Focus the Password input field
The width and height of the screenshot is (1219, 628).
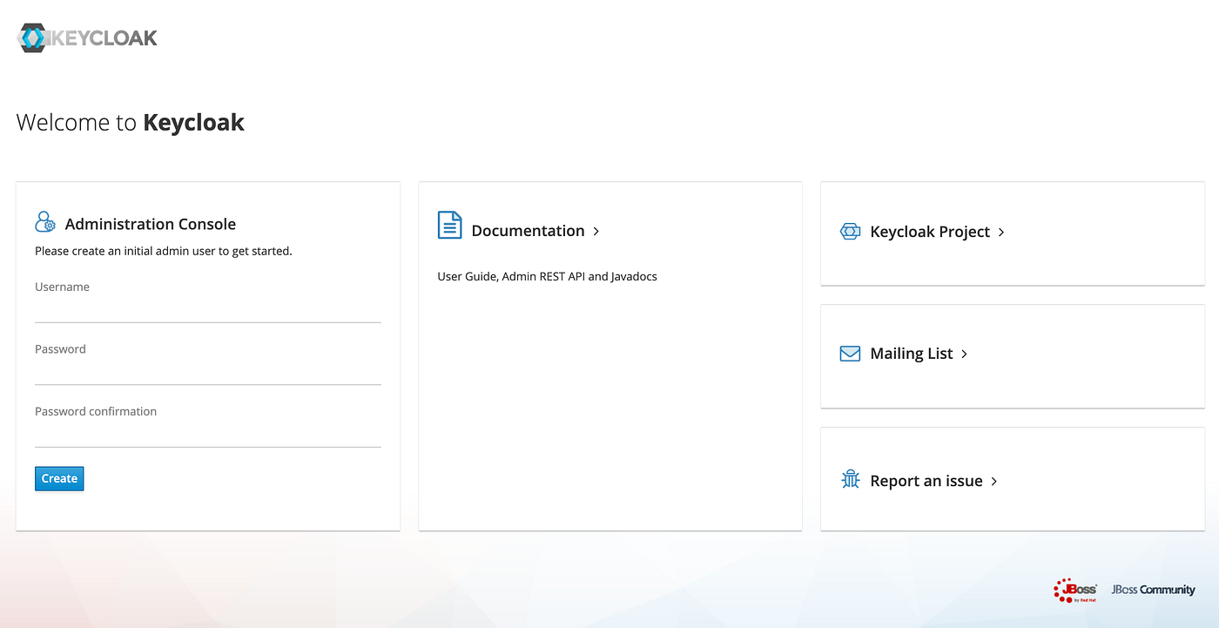point(208,372)
